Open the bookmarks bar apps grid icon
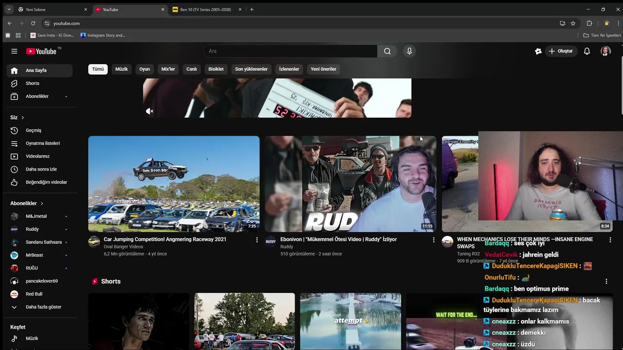This screenshot has width=623, height=350. (18, 35)
